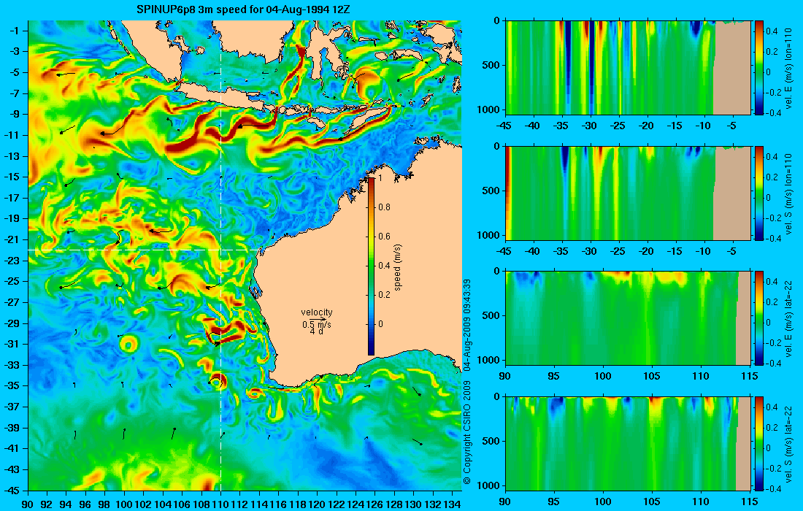803x511 pixels.
Task: Click the circular eddy near 110°E, 35°S
Action: 217,381
